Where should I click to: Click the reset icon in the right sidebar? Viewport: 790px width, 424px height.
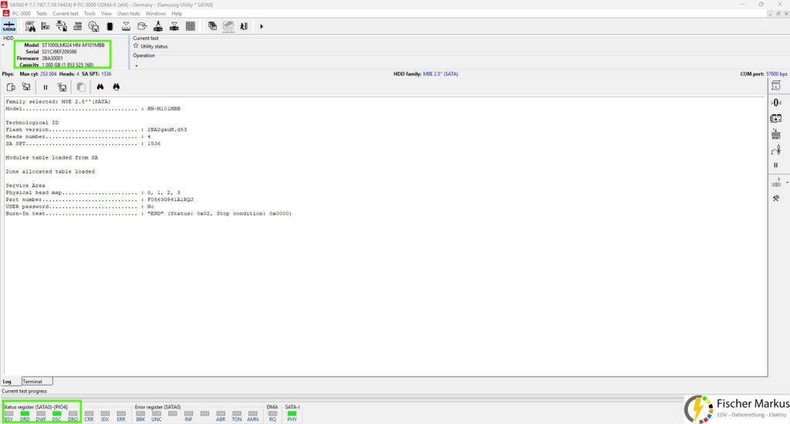[x=776, y=134]
